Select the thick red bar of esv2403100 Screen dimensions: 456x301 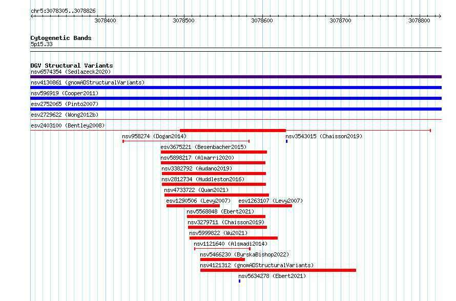[x=233, y=131]
